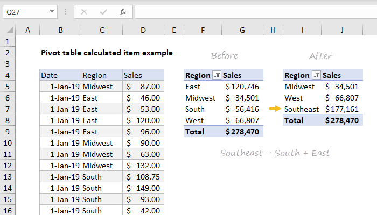Image resolution: width=377 pixels, height=215 pixels.
Task: Click the Sales cell showing 120.00
Action: point(143,120)
